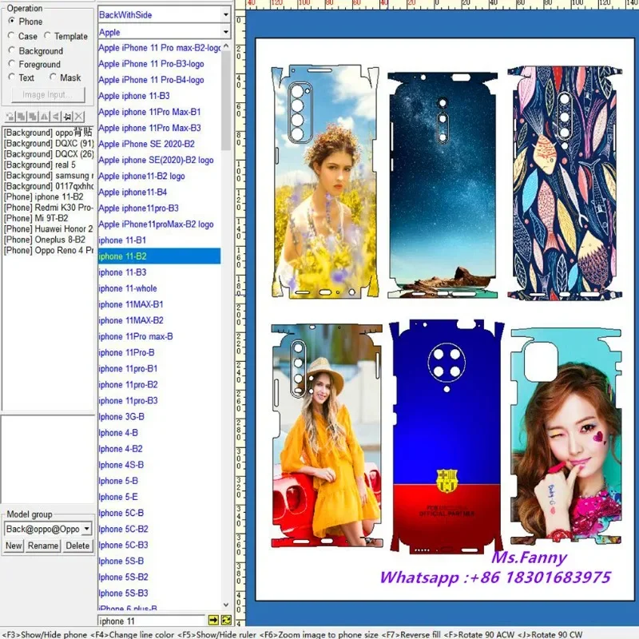Select 'Iphone 5C-B3' model
639x639 pixels.
[x=159, y=545]
